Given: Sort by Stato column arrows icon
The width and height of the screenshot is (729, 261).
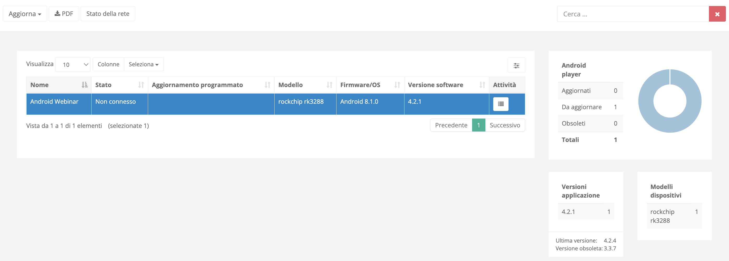Looking at the screenshot, I should 141,85.
